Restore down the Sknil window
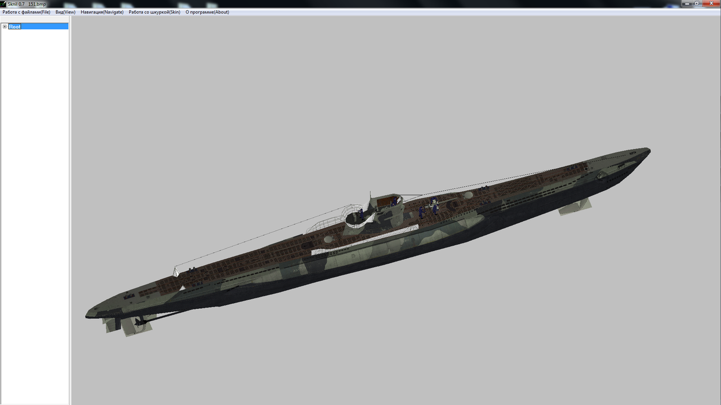 pos(697,3)
